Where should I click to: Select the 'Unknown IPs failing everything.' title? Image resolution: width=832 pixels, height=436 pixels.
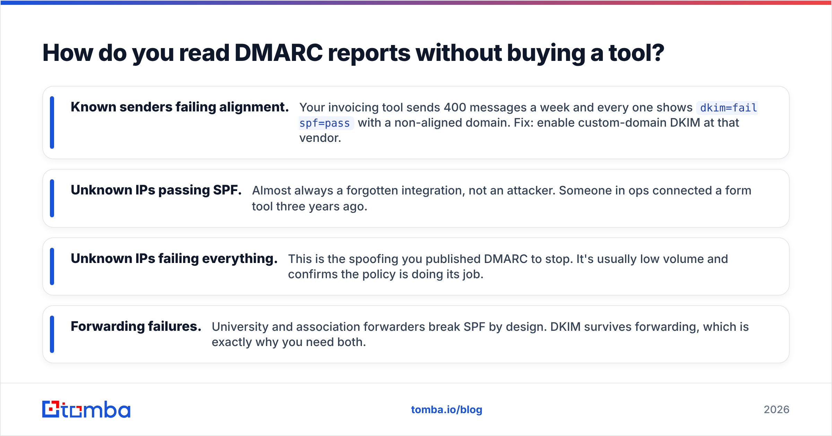point(174,259)
